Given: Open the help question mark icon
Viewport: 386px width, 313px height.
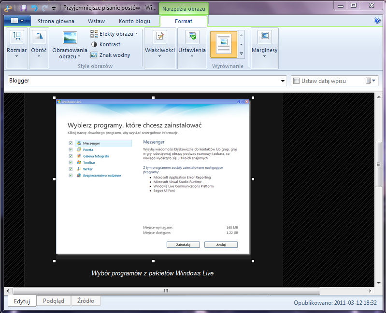Looking at the screenshot, I should (377, 20).
